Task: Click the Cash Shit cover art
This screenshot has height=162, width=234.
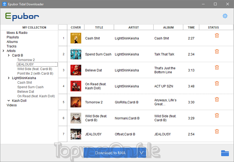Action: [x=76, y=38]
